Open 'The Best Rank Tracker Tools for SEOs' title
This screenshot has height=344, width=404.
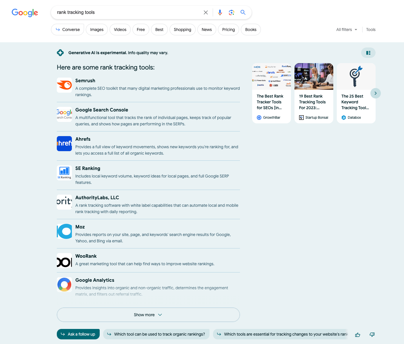[270, 102]
